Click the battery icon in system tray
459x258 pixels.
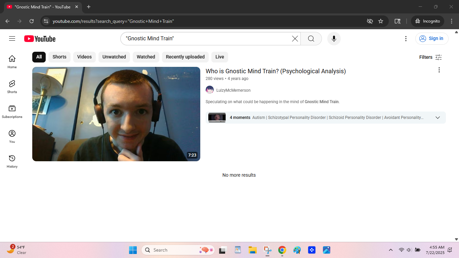(418, 250)
